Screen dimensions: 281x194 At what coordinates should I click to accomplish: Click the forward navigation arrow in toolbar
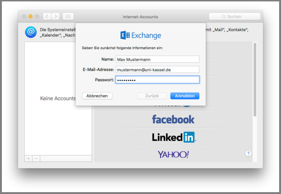(x=56, y=16)
